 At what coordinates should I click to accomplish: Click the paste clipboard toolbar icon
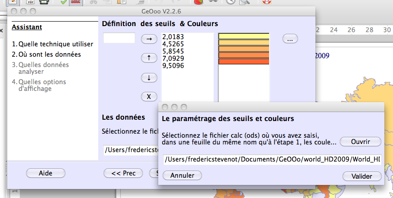[122, 2]
